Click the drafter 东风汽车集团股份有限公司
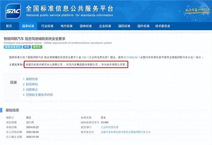 click(82, 65)
